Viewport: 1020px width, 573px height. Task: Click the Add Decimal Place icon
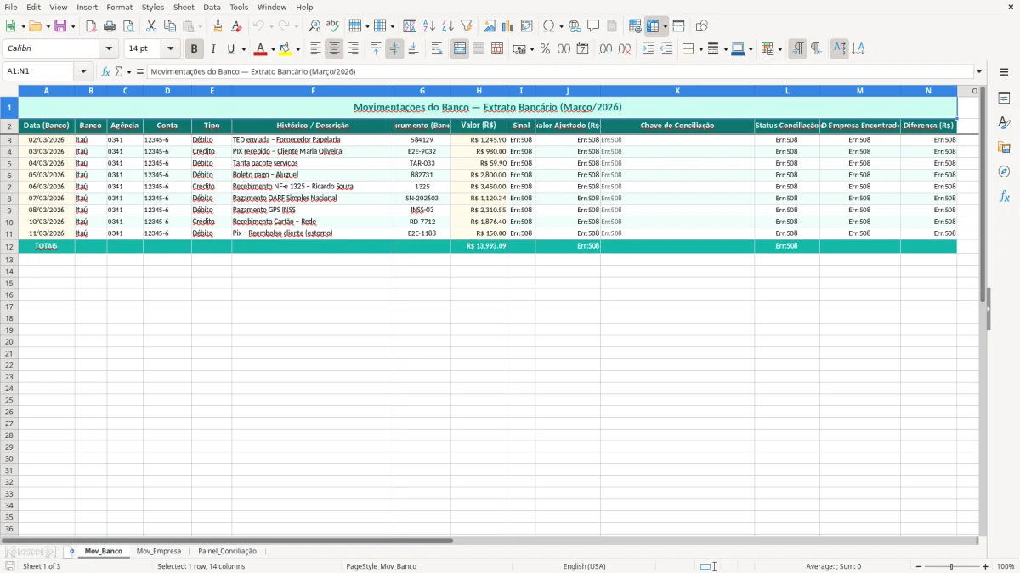coord(605,49)
